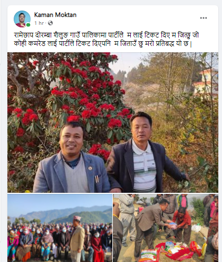Open Kaman Moktan's profile picture

click(x=22, y=19)
